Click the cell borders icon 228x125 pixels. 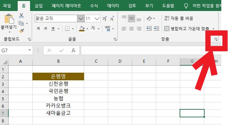pos(67,28)
